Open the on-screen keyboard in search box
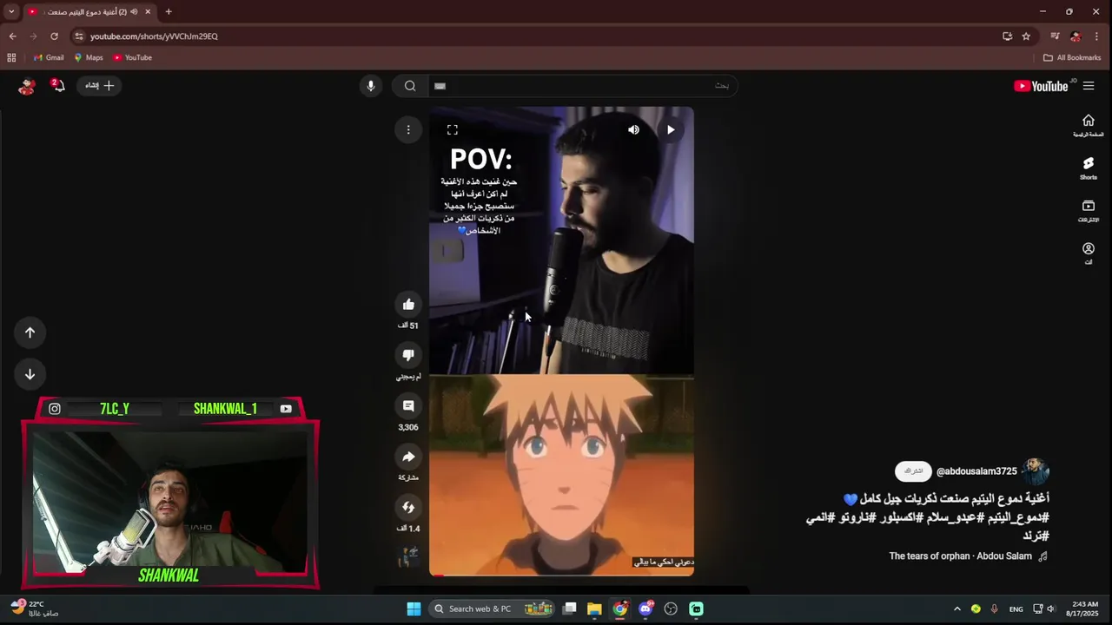Screen dimensions: 1112x625 440,86
